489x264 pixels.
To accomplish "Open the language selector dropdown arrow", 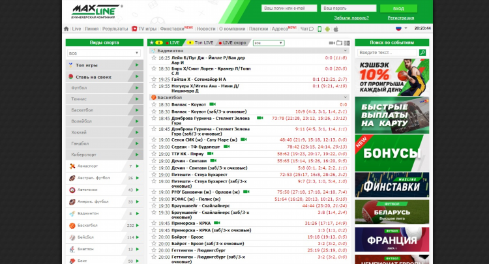I will (406, 29).
